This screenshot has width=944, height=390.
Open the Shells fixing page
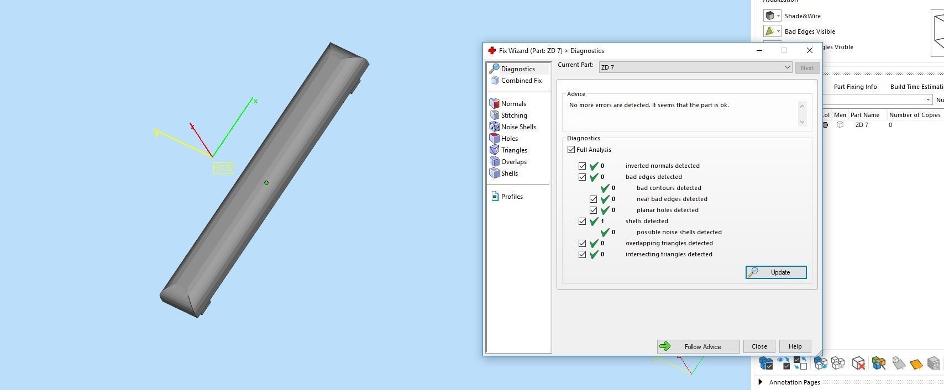[x=504, y=173]
